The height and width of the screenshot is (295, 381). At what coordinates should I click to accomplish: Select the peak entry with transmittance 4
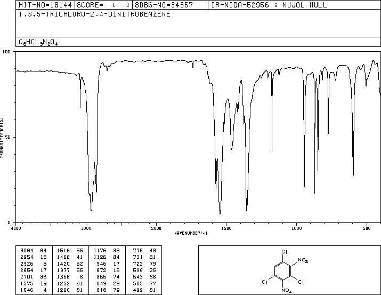33,290
